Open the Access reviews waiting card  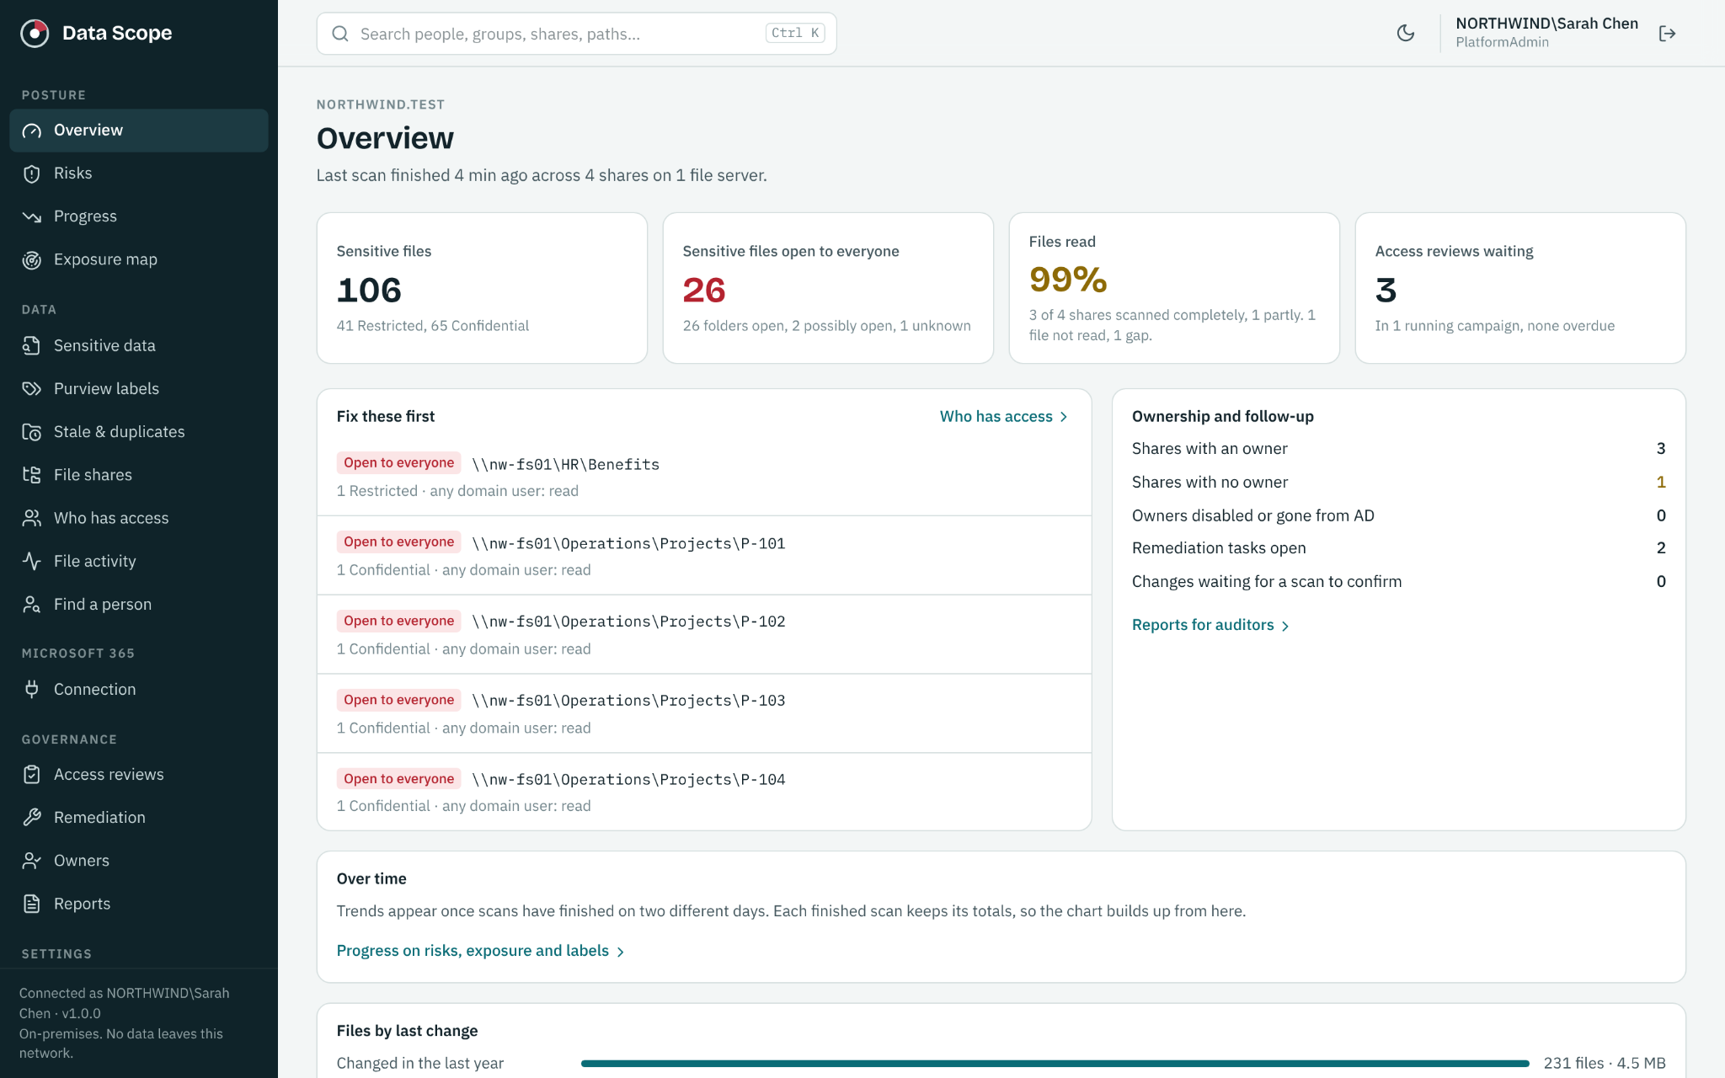tap(1520, 288)
